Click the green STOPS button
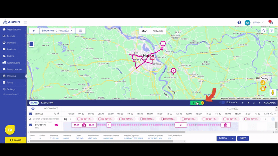The image size is (278, 156). pos(197,103)
